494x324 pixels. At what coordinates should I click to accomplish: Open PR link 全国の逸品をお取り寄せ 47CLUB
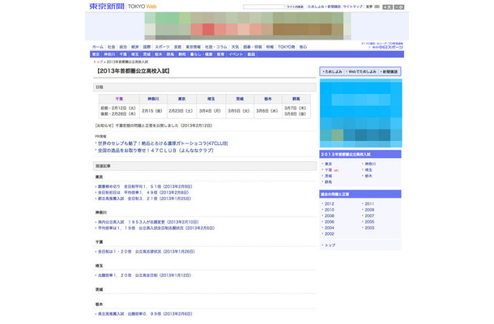point(155,151)
